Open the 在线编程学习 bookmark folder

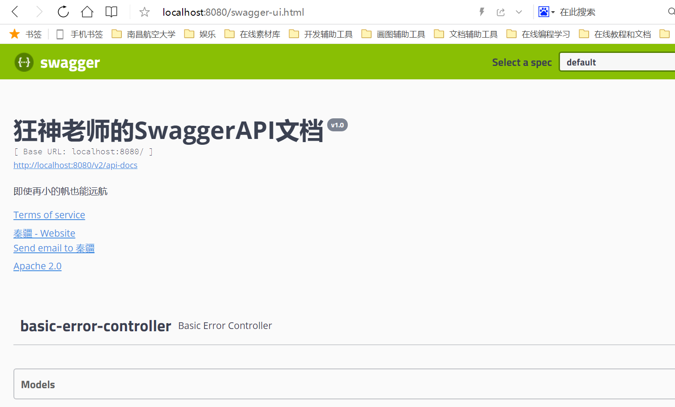point(538,34)
